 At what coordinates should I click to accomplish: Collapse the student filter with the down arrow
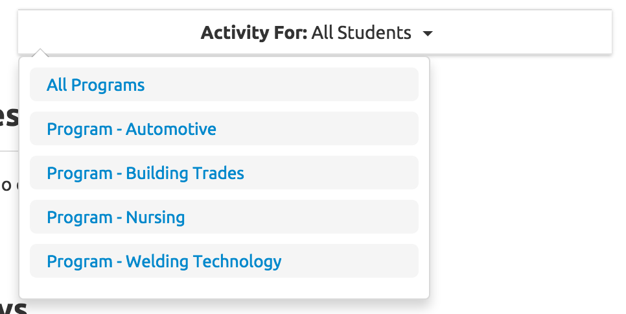pyautogui.click(x=427, y=33)
